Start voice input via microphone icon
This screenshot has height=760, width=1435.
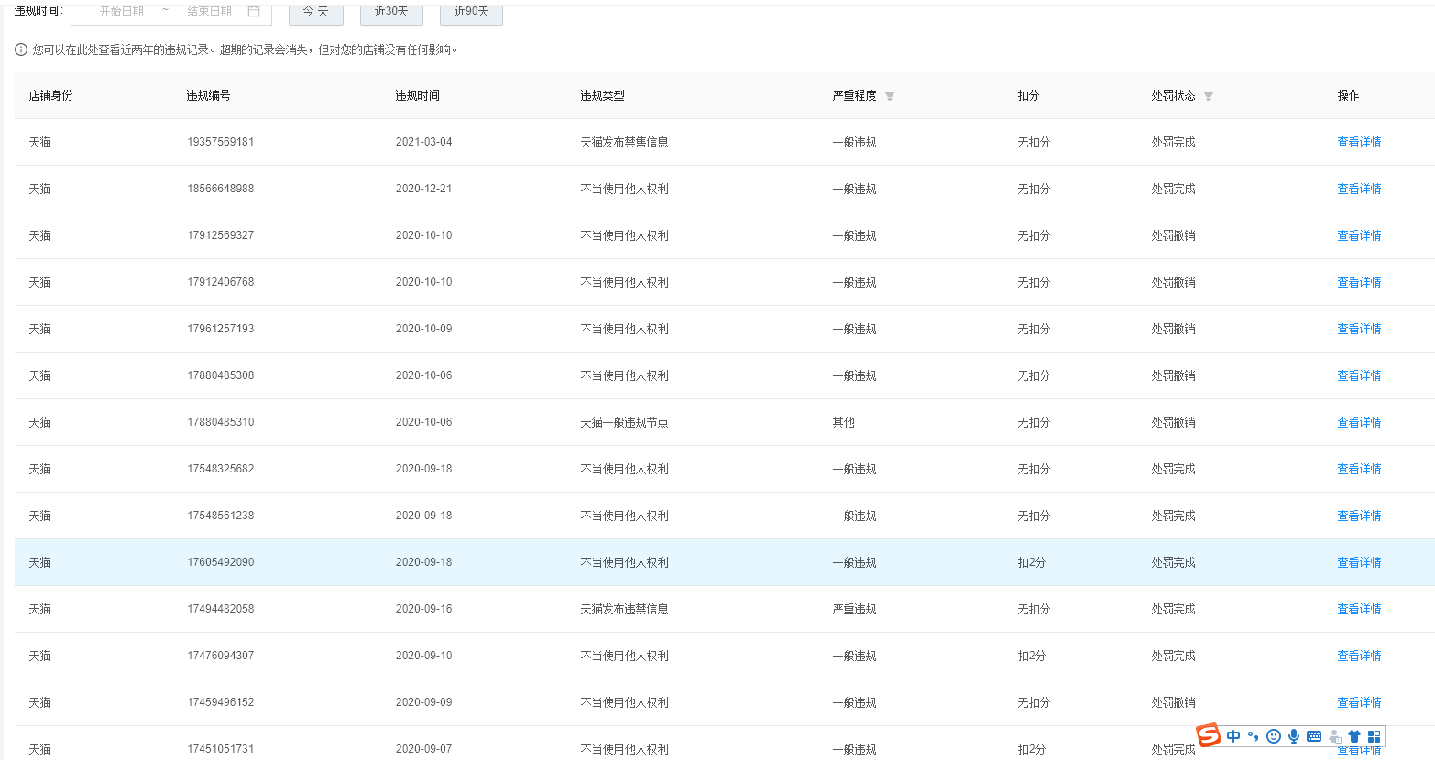(x=1294, y=736)
